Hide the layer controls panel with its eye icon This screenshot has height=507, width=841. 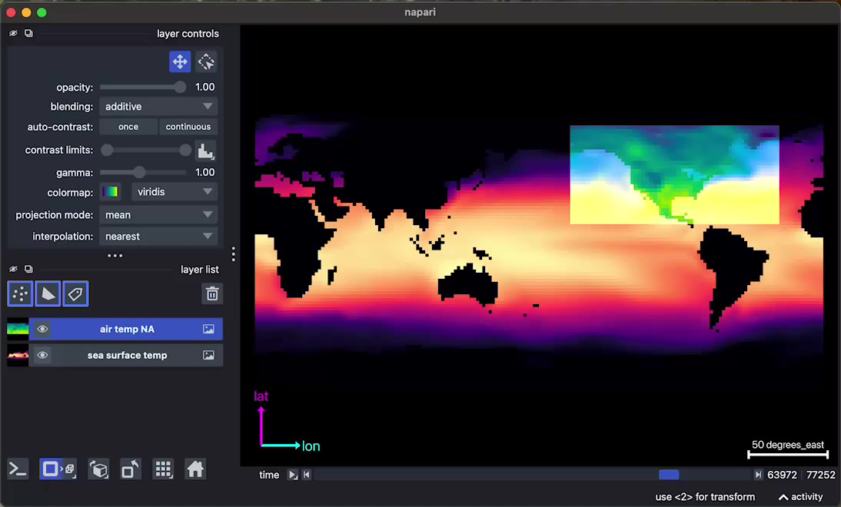click(x=13, y=33)
